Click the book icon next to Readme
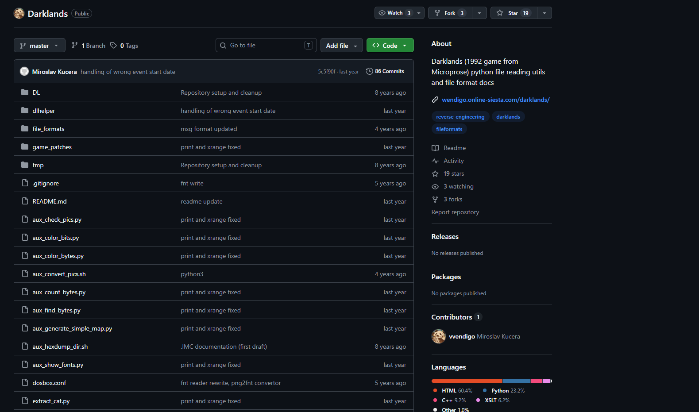The width and height of the screenshot is (699, 412). click(435, 148)
